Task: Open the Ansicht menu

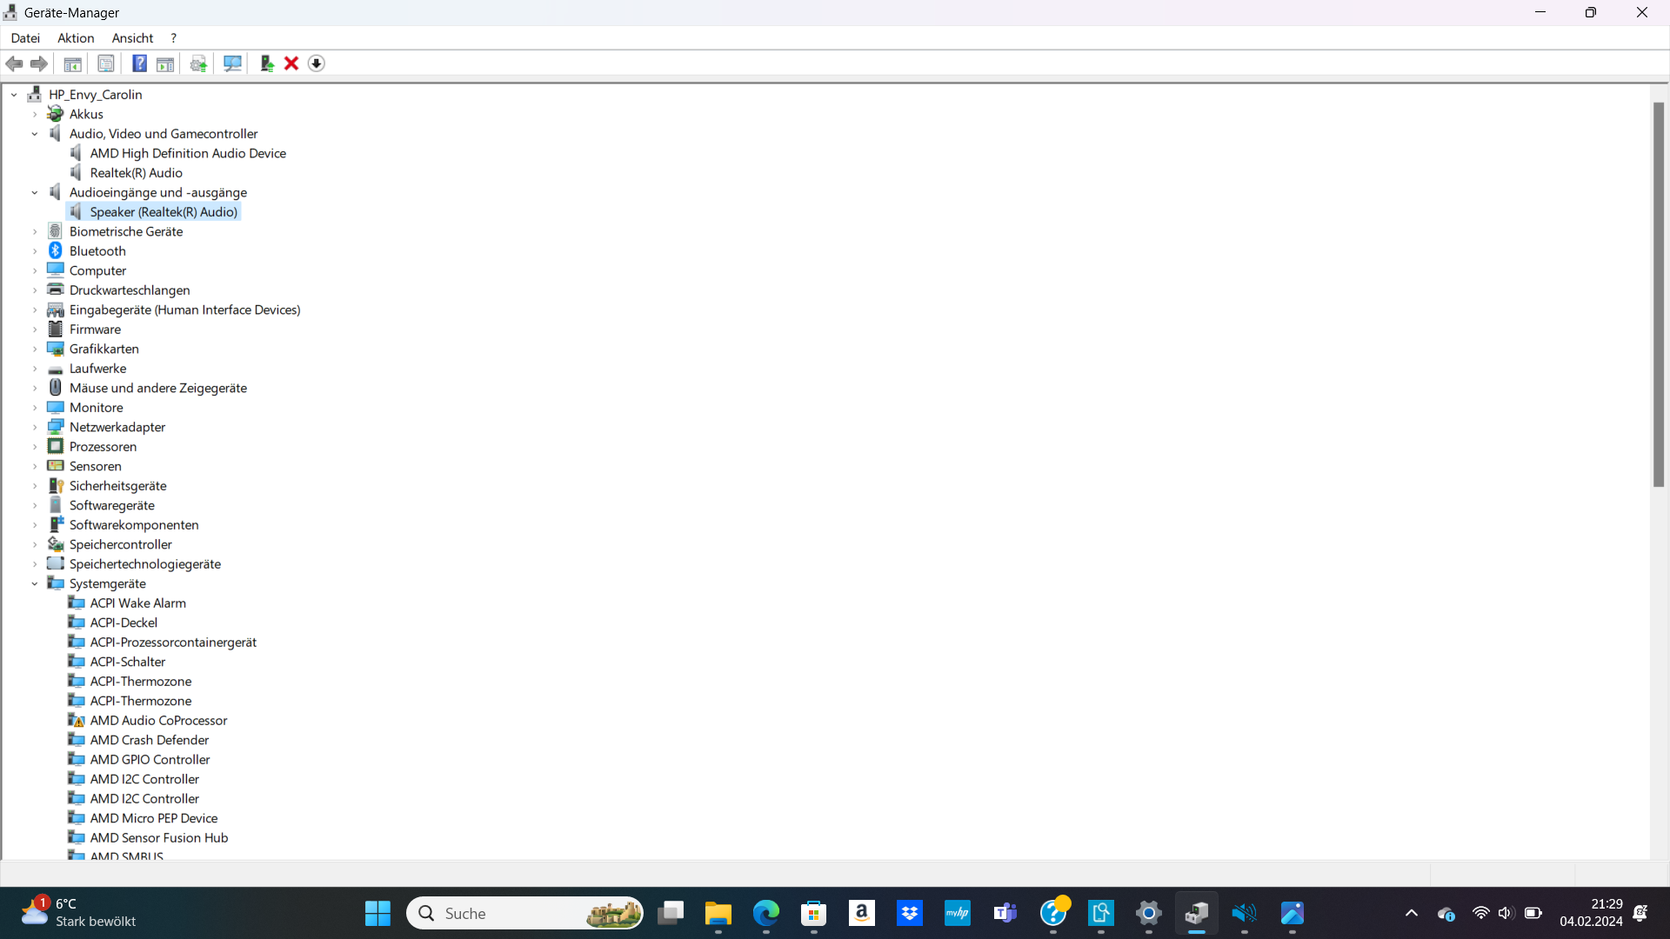Action: (x=132, y=37)
